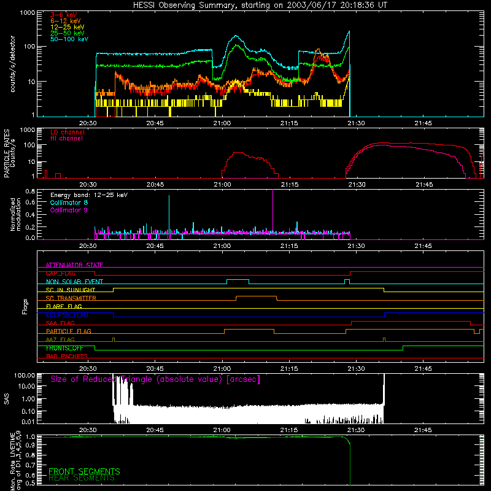
Task: Click the SAA_FLAG label
Action: point(60,323)
